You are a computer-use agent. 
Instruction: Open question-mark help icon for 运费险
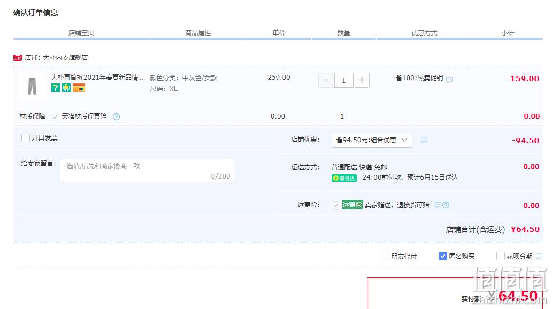446,205
